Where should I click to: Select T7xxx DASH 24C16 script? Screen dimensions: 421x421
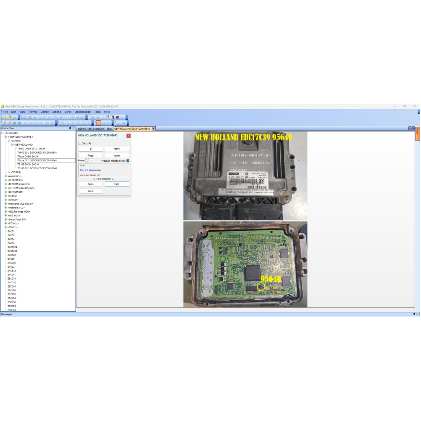pyautogui.click(x=28, y=157)
